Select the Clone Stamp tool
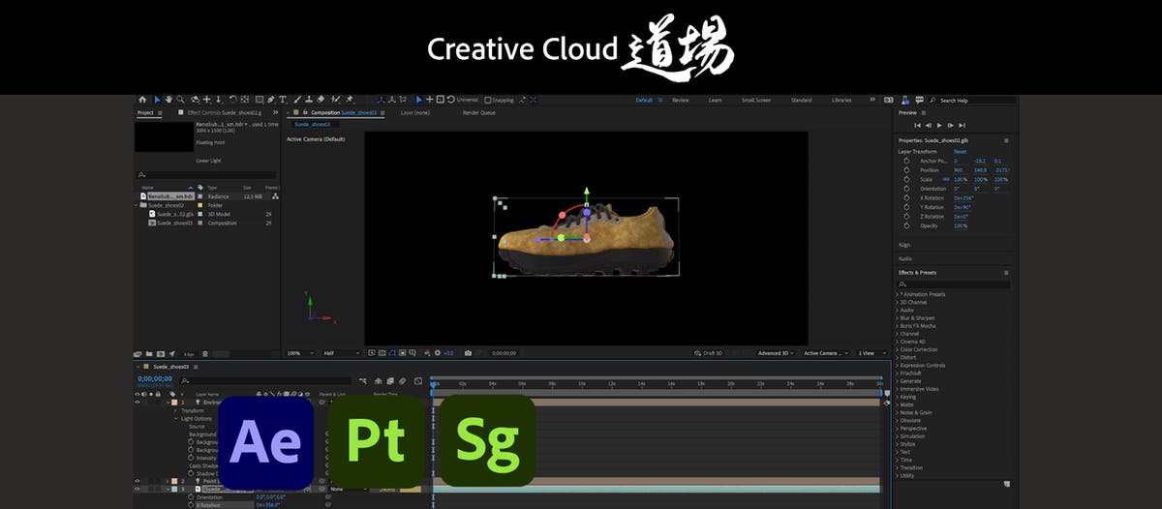This screenshot has width=1162, height=509. (309, 100)
